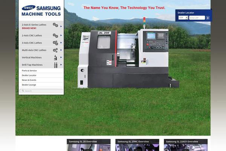This screenshot has width=226, height=151.
Task: Open the Samsung SL 25ASY Overview video thumbnail
Action: pos(186,145)
